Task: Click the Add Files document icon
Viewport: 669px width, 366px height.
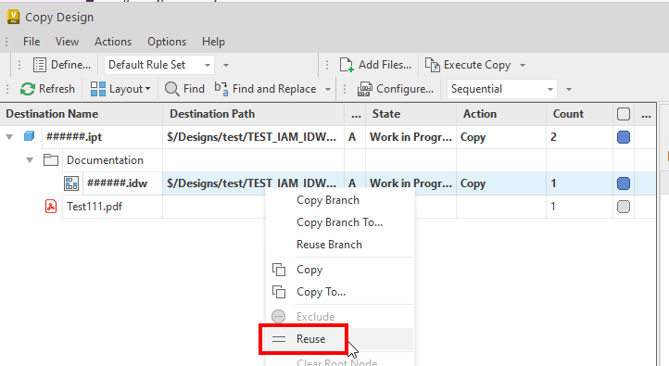Action: [347, 65]
